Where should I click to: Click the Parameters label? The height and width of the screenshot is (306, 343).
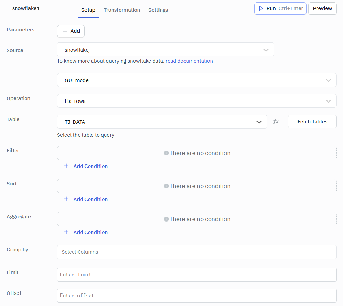(21, 30)
